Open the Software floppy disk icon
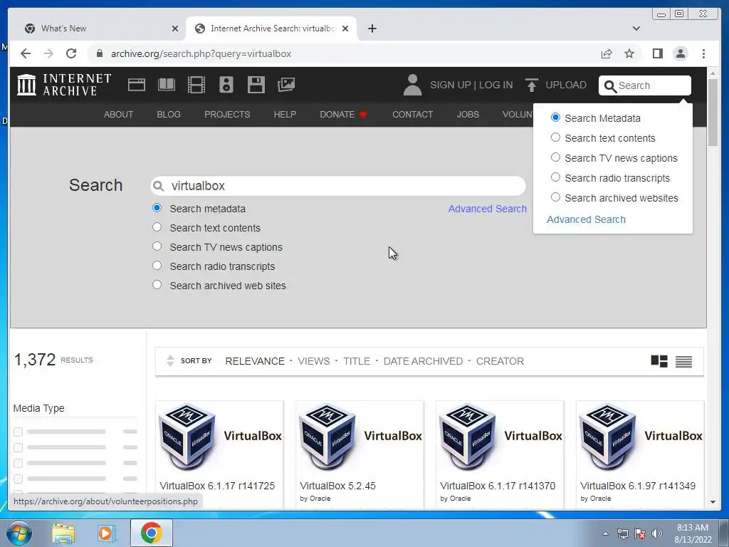The width and height of the screenshot is (729, 547). click(256, 85)
